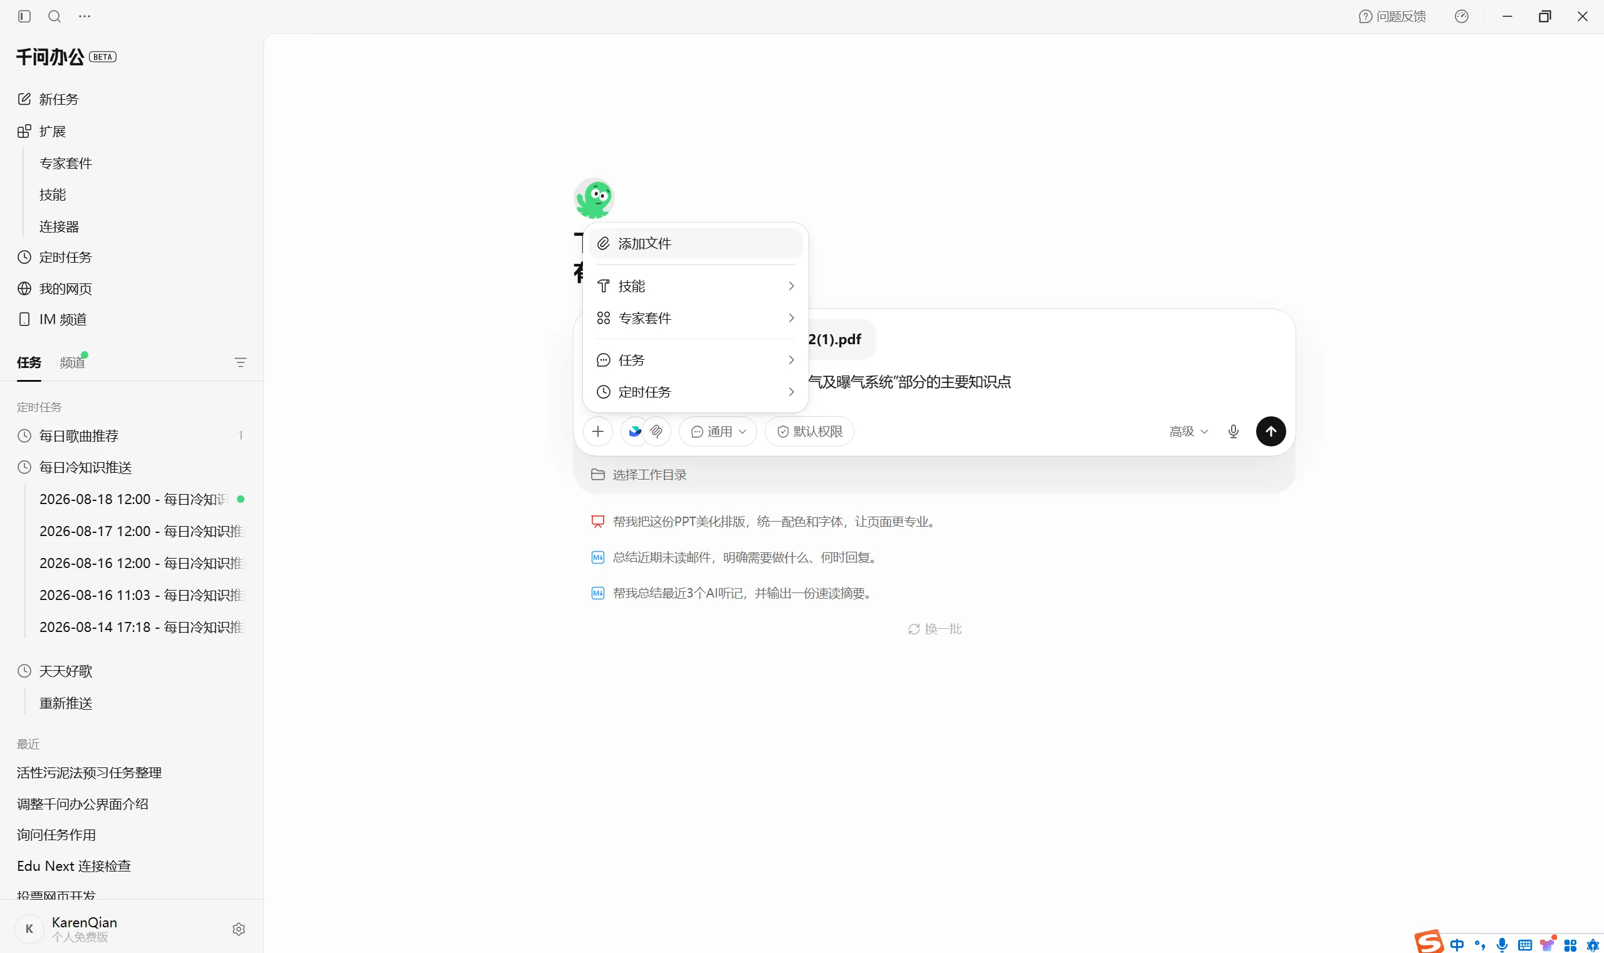Open 专家套件 under 扩展

click(66, 163)
